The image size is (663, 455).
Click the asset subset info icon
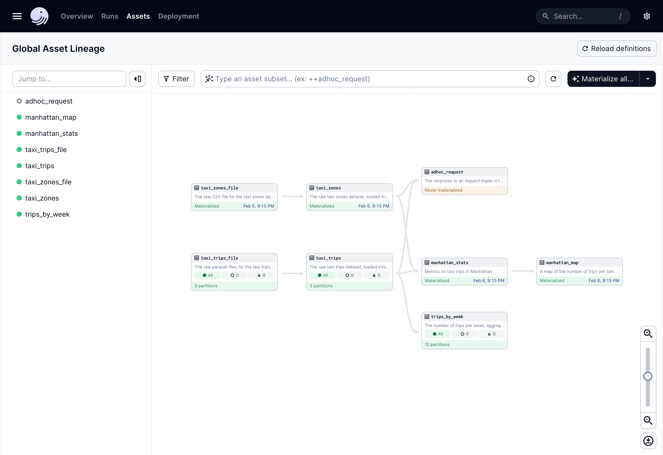[x=531, y=79]
